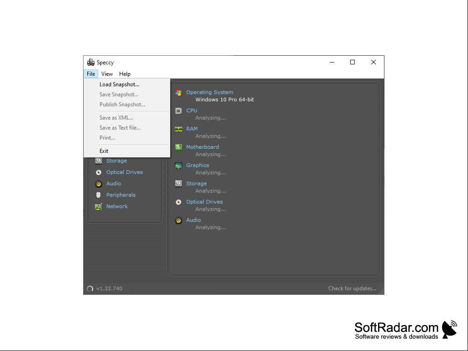The width and height of the screenshot is (468, 351).
Task: Click the Optical Drives disc icon in sidebar
Action: tap(99, 173)
